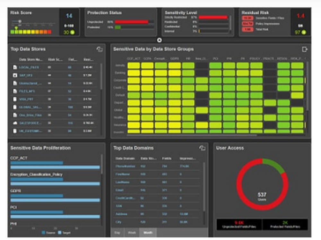The width and height of the screenshot is (321, 240).
Task: Click the export icon in Sensitive Data by Data Store Groups
Action: click(305, 49)
